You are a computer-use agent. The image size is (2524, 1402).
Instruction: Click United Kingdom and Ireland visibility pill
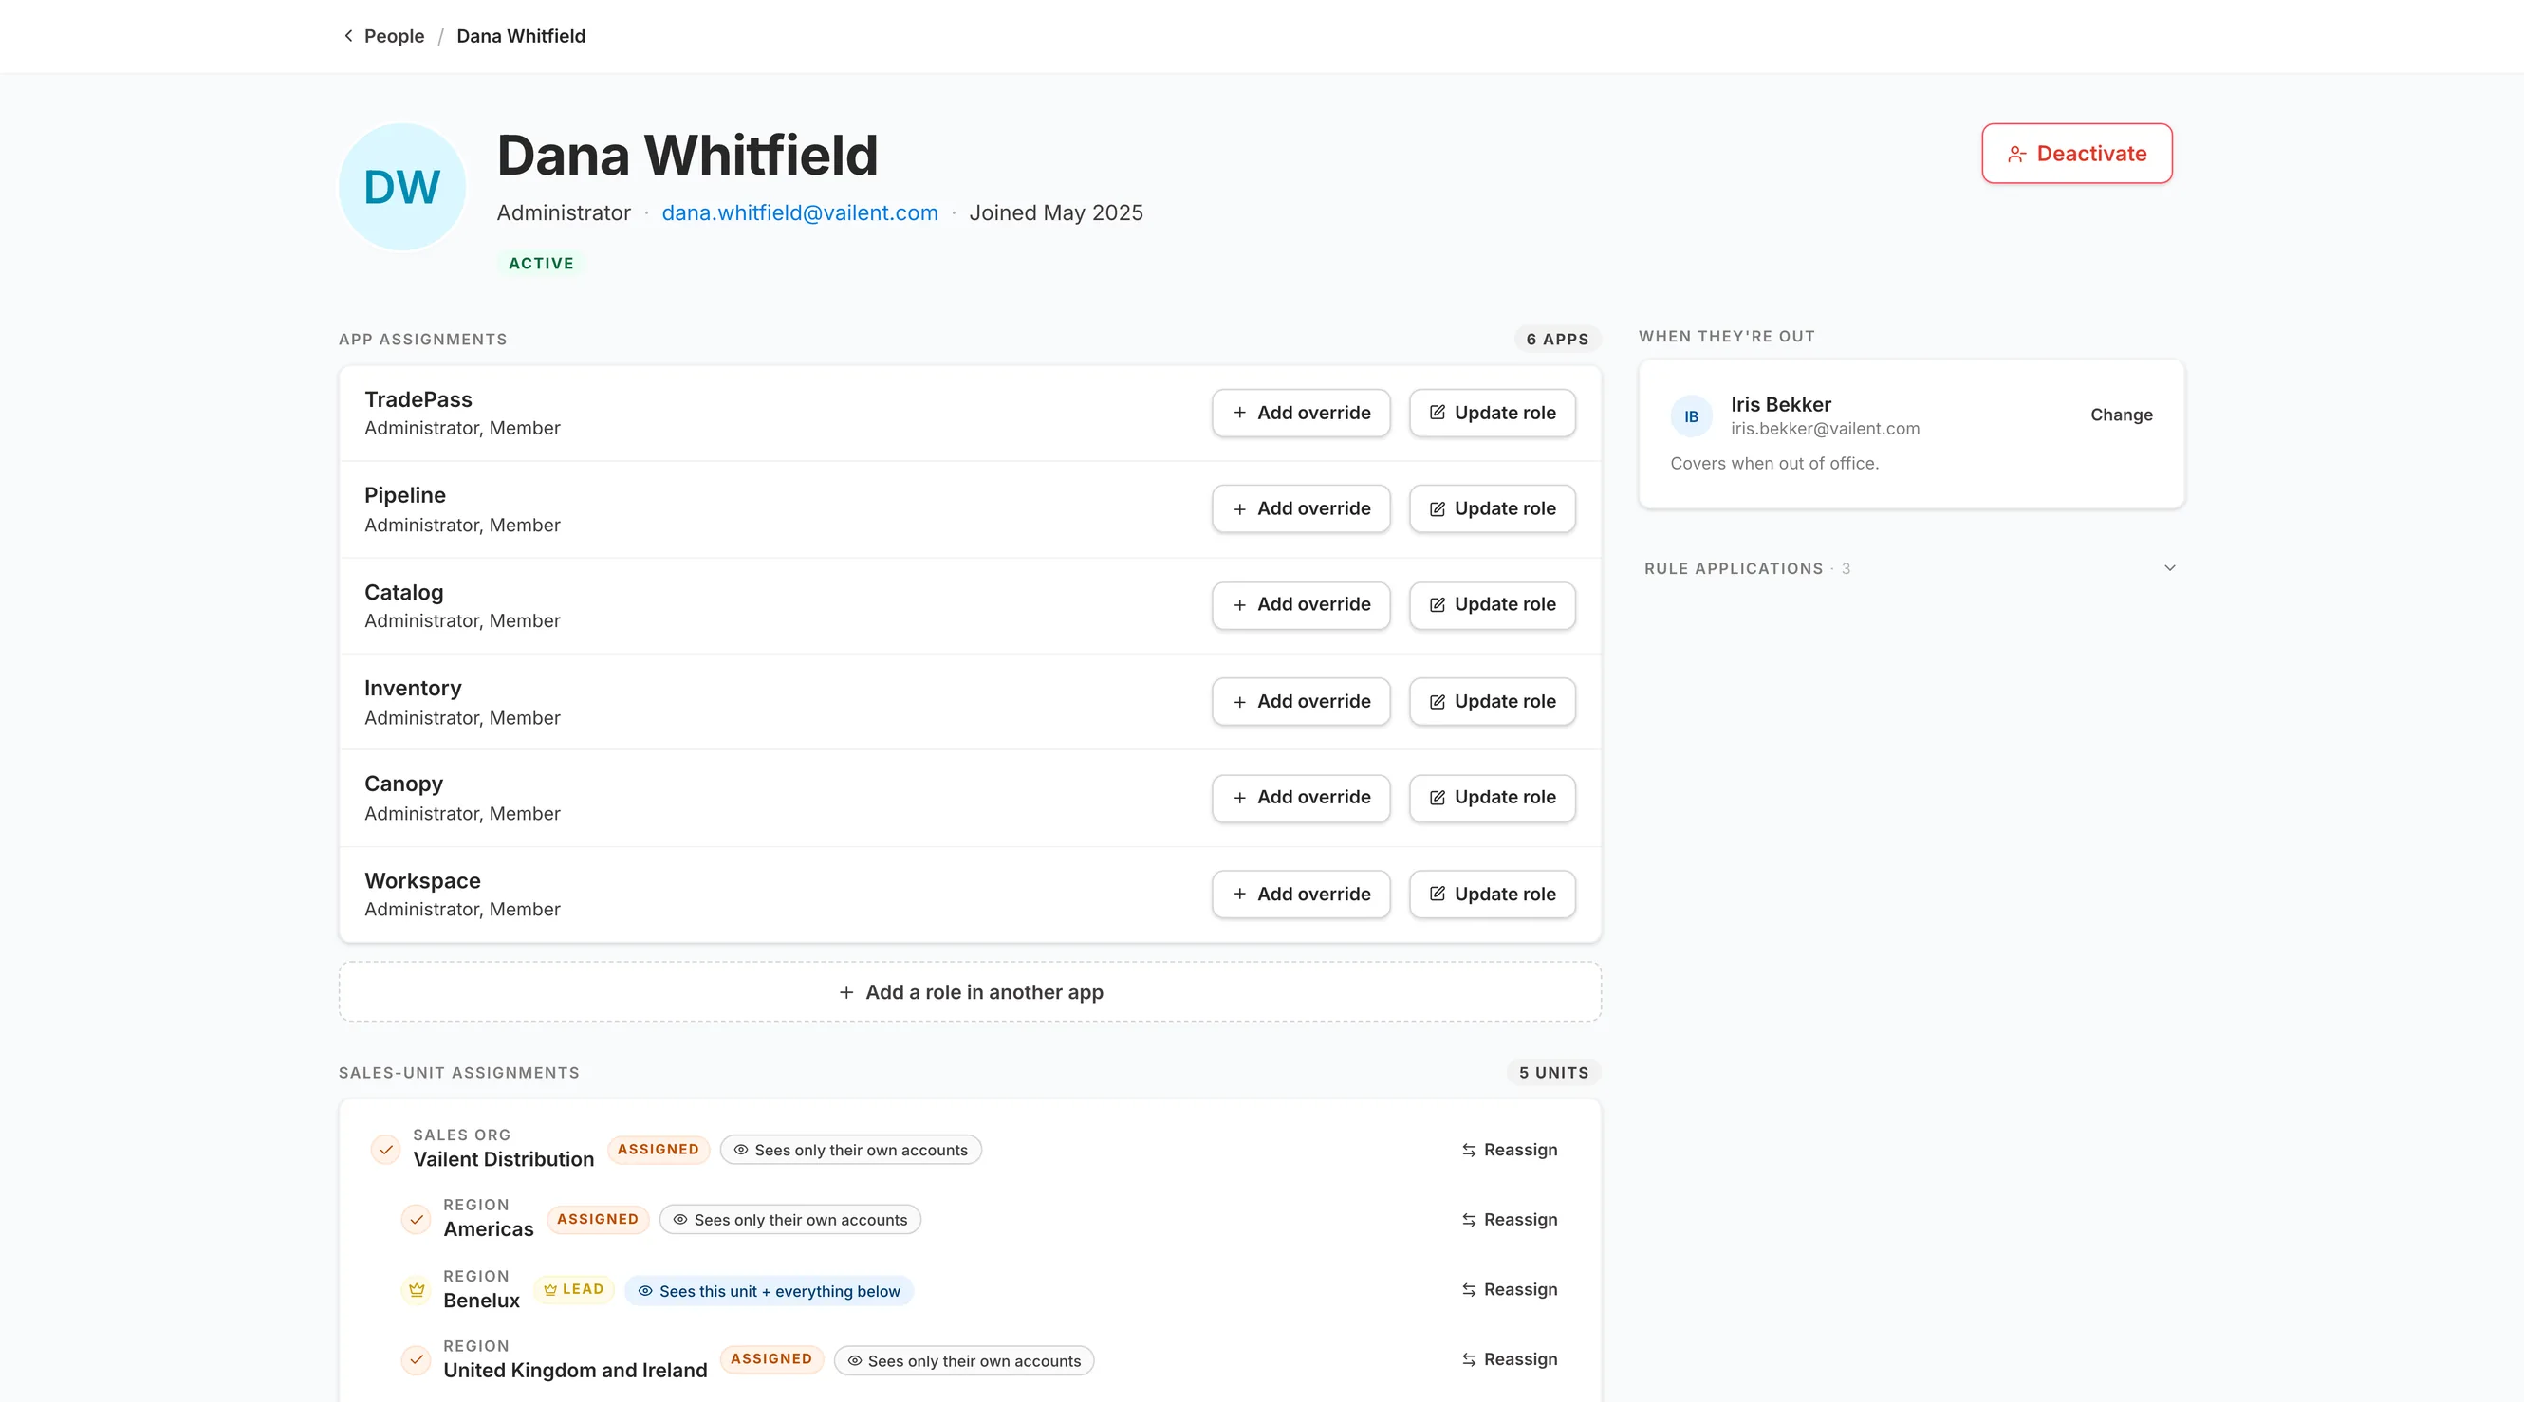point(964,1361)
